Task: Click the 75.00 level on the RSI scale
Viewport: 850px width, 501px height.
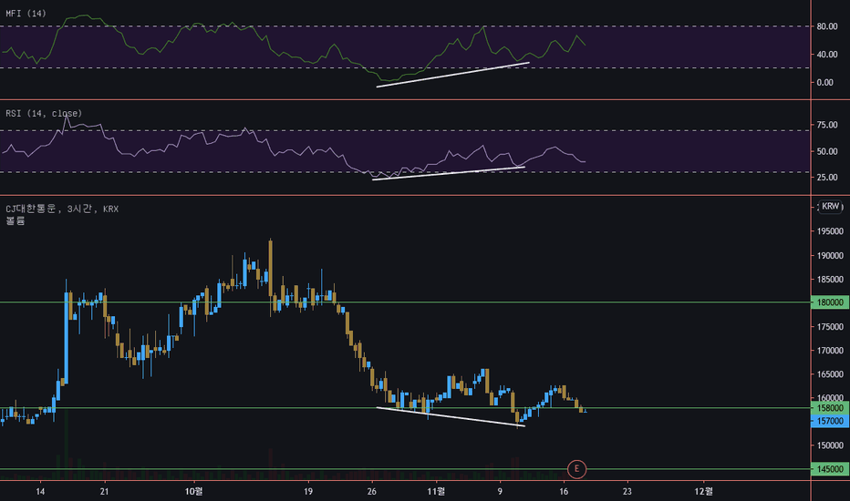Action: coord(827,125)
